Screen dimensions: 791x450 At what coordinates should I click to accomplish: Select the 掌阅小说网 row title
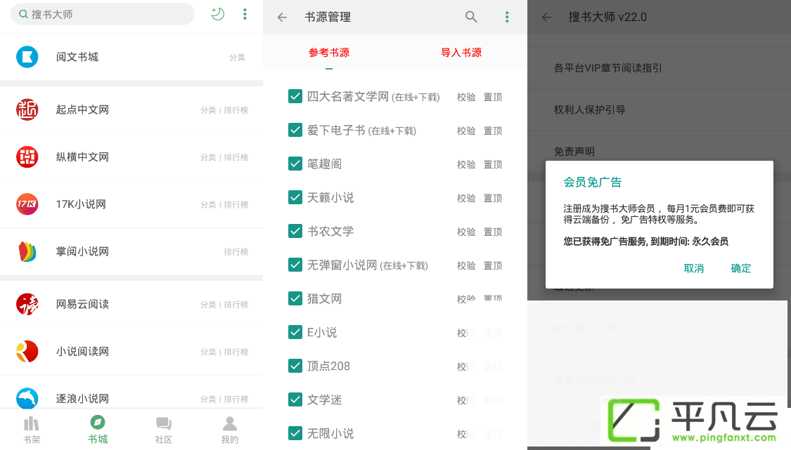[x=82, y=251]
